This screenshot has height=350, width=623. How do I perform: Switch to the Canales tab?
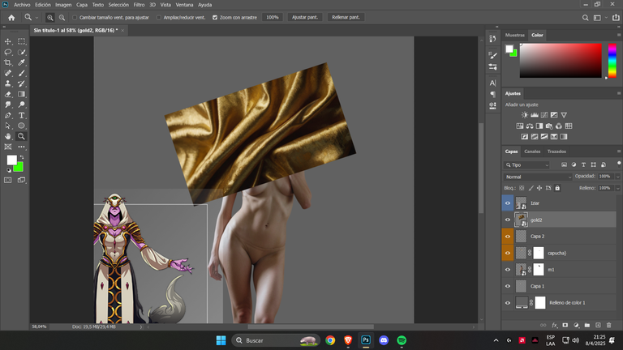click(532, 152)
